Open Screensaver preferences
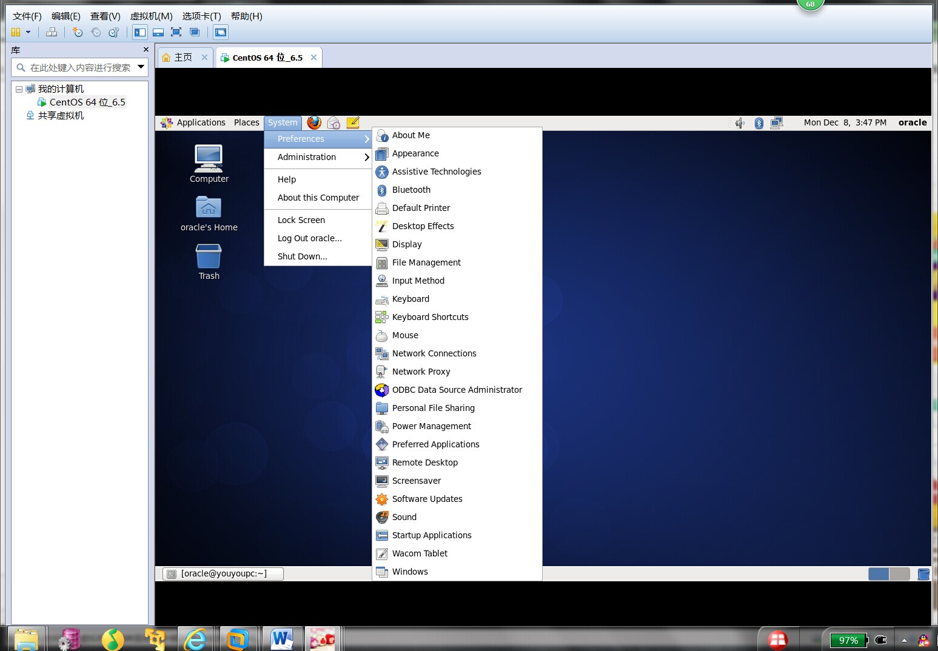The height and width of the screenshot is (651, 938). point(457,481)
